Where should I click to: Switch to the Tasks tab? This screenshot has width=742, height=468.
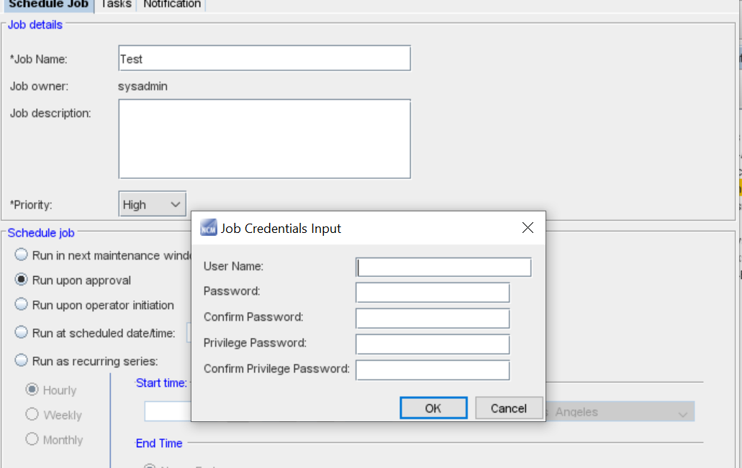(116, 4)
